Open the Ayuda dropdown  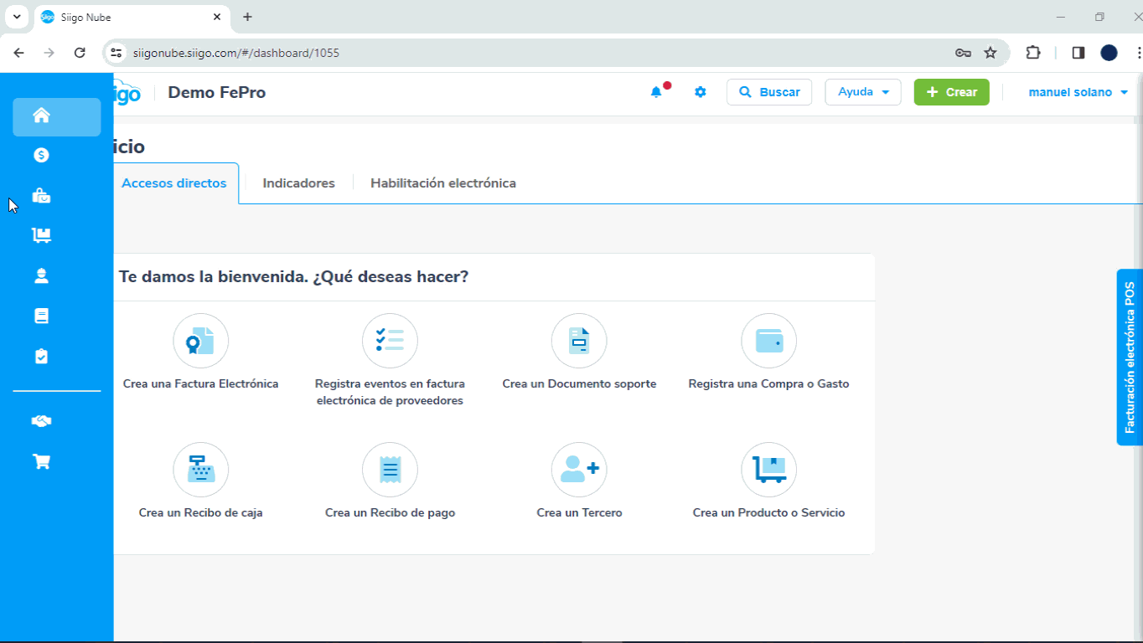[x=863, y=92]
